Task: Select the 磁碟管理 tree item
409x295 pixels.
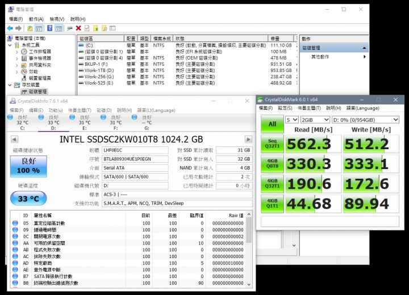Action: point(34,91)
